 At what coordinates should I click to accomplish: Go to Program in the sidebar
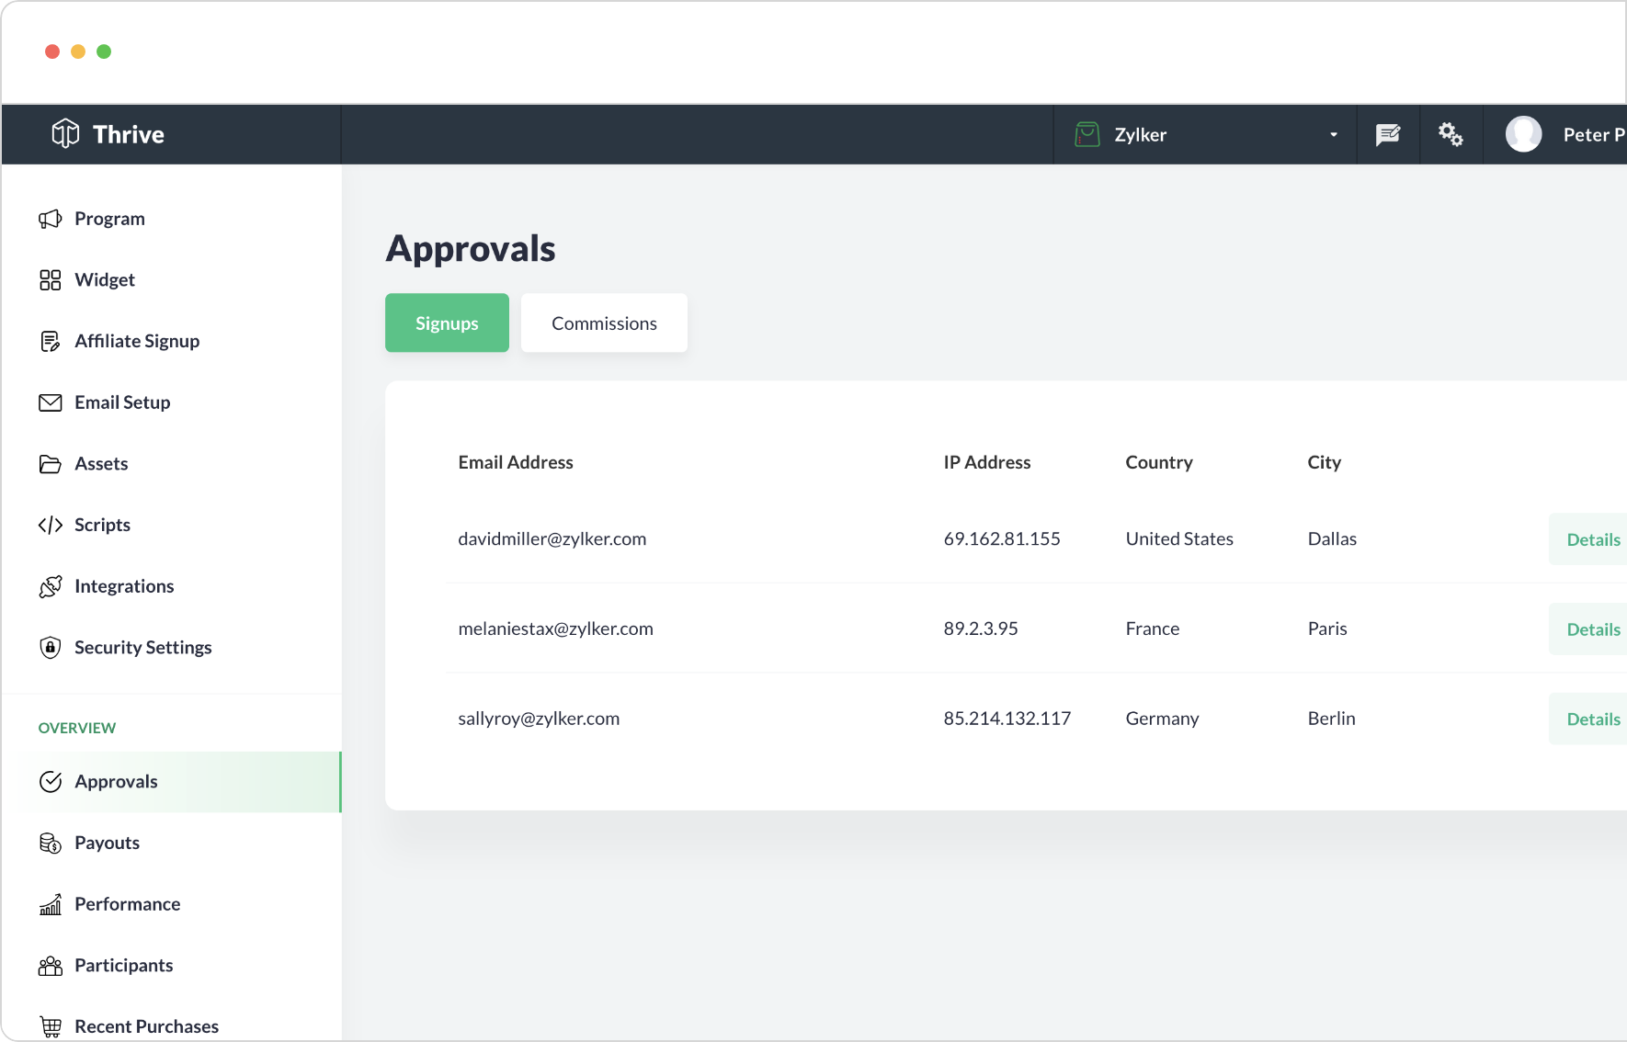click(x=109, y=219)
